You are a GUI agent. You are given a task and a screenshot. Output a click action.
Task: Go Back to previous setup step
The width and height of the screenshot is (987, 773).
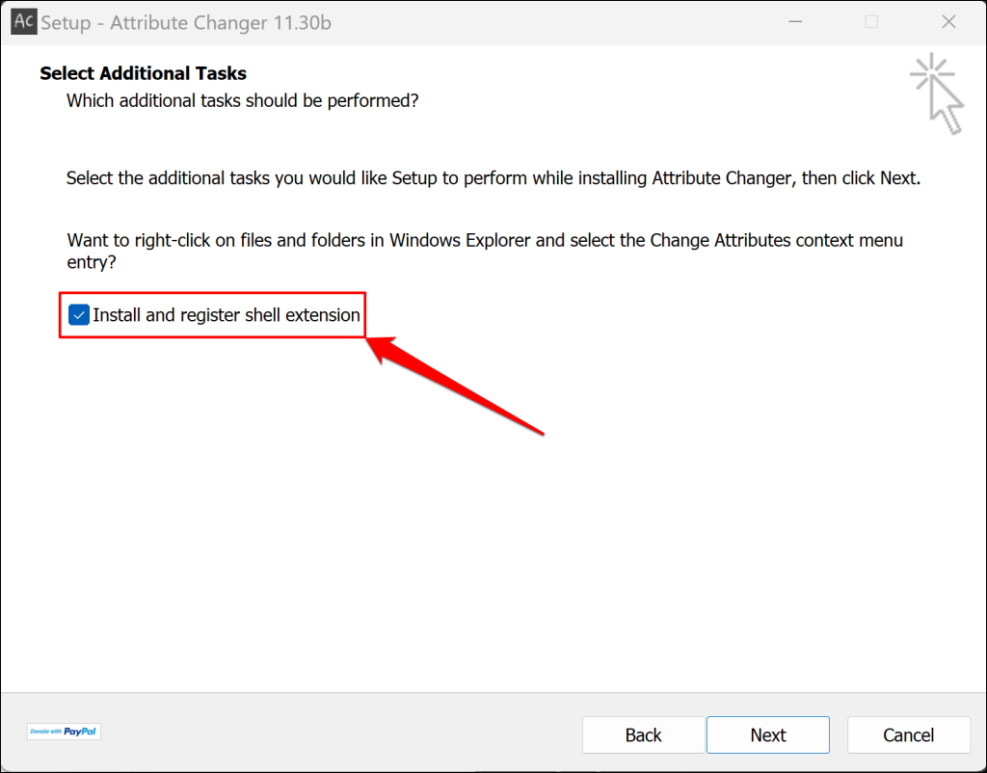tap(643, 734)
